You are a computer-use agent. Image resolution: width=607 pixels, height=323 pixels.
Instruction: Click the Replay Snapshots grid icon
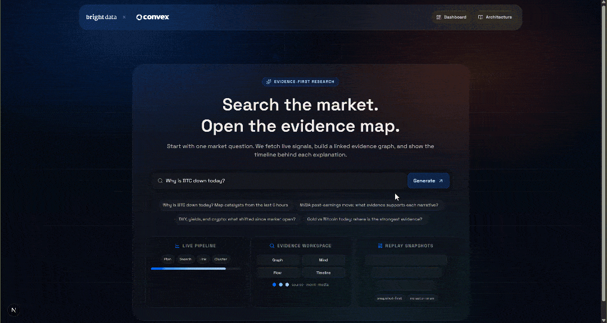(380, 246)
